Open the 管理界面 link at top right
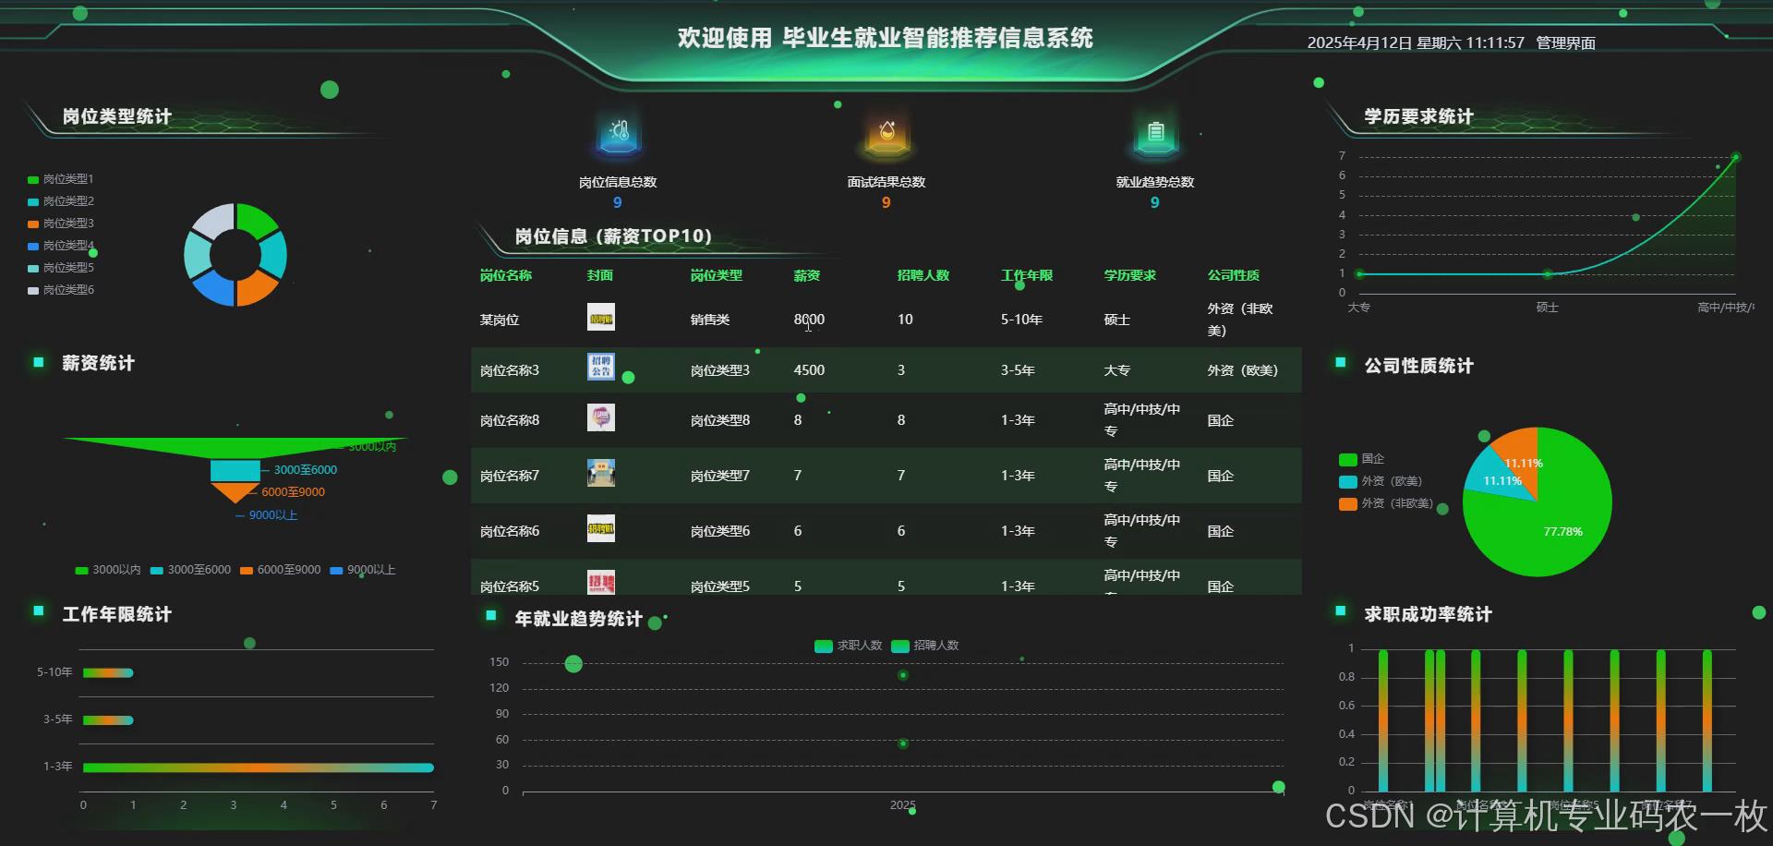The width and height of the screenshot is (1773, 846). tap(1564, 42)
